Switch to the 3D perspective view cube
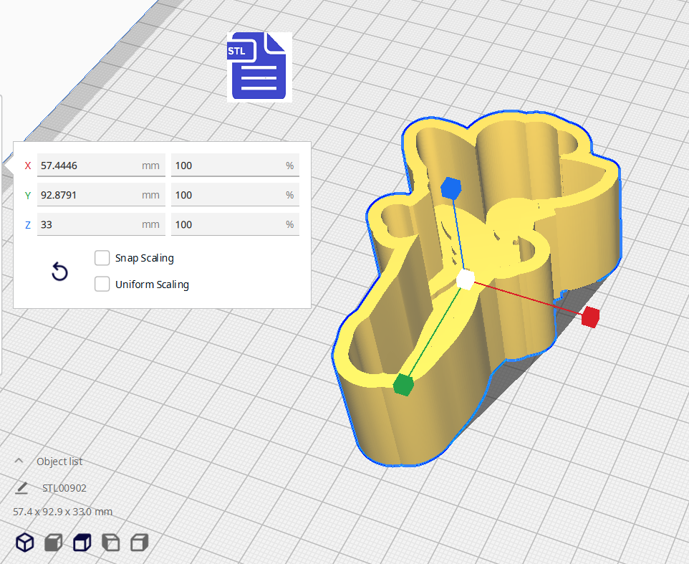The image size is (689, 564). [25, 543]
